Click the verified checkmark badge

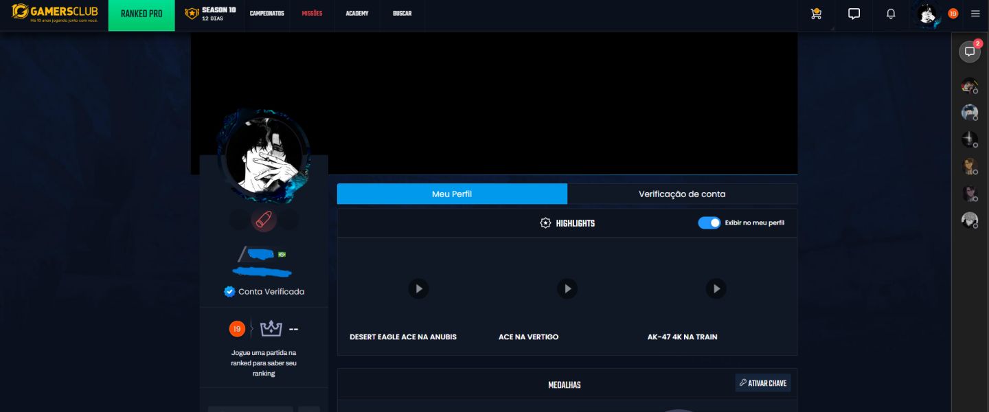pos(229,292)
